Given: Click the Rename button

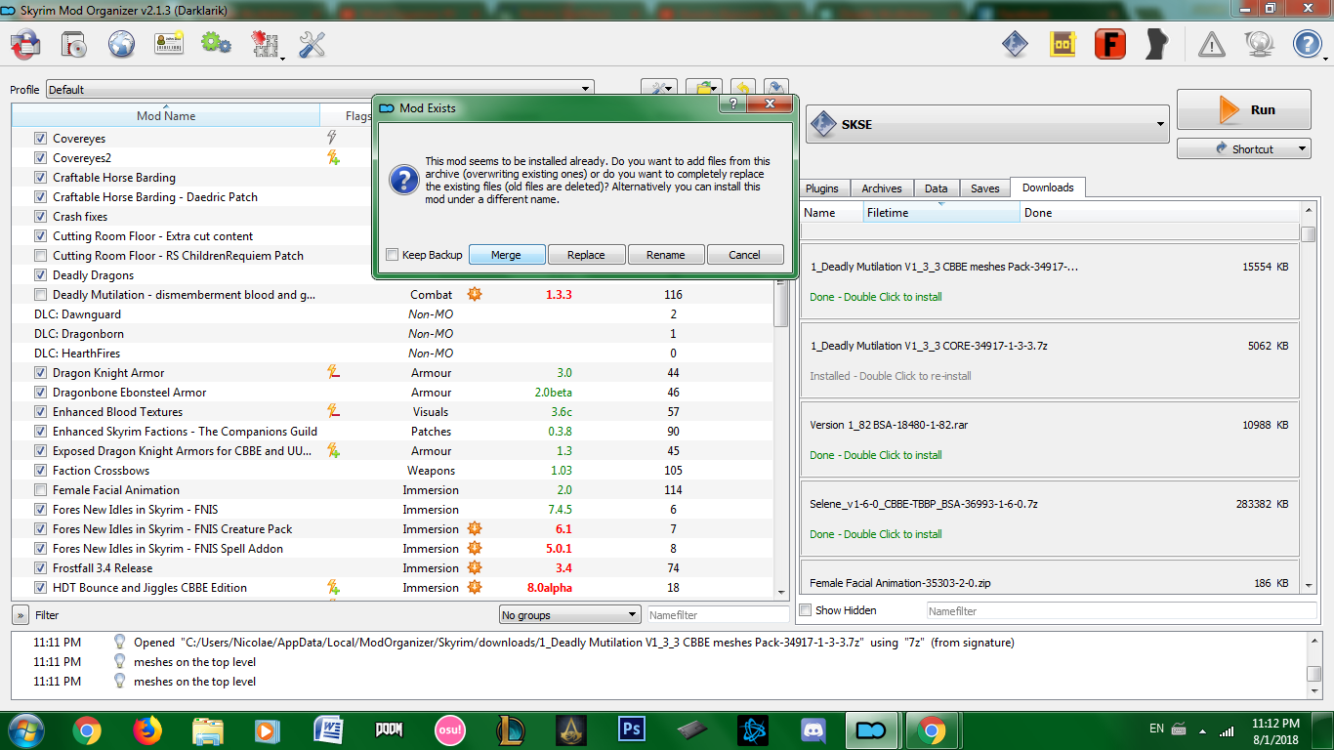Looking at the screenshot, I should coord(665,255).
